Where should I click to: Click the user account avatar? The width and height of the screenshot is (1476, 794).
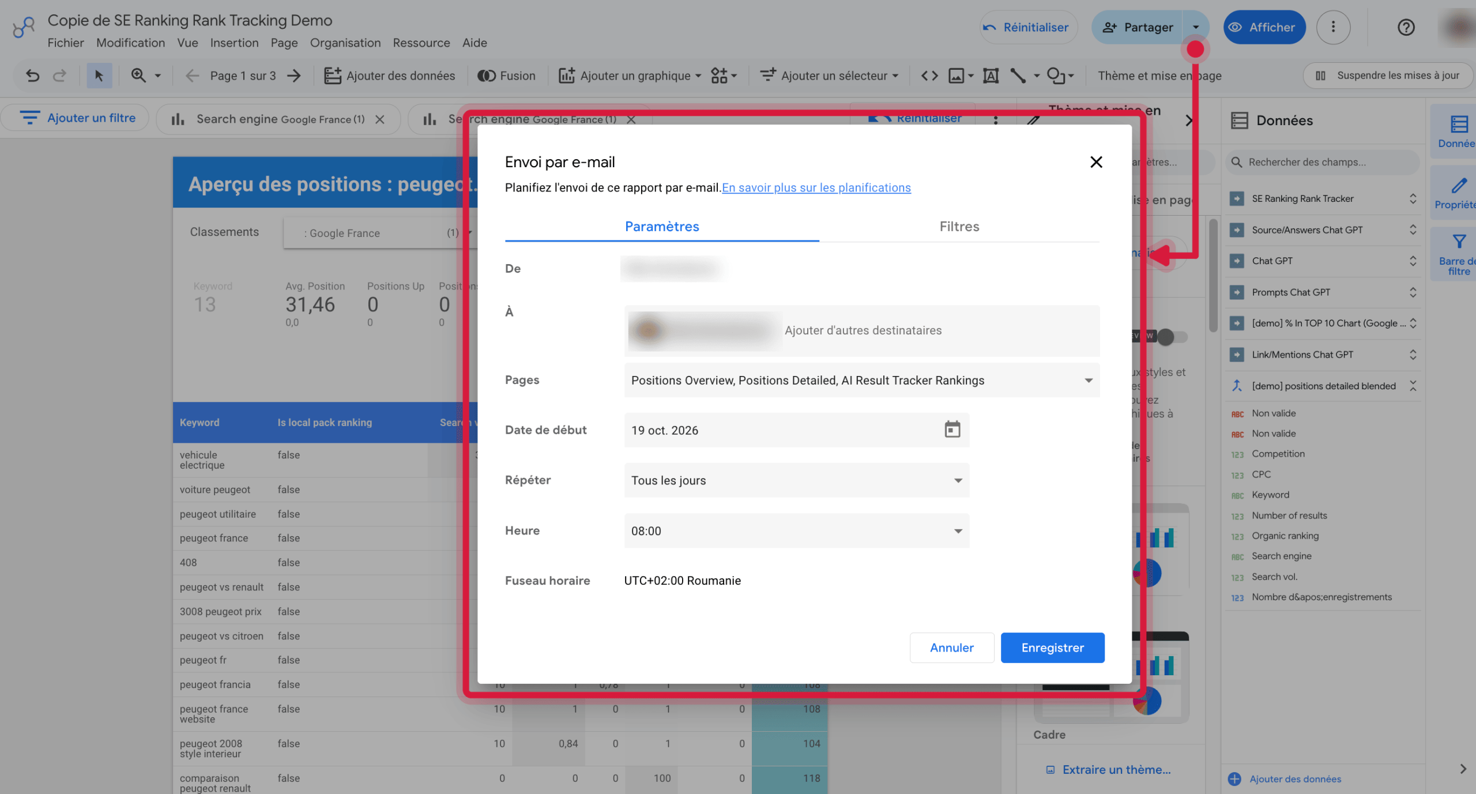tap(1459, 27)
